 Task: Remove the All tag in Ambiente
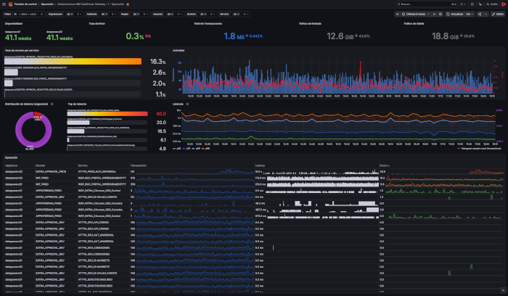[106, 15]
